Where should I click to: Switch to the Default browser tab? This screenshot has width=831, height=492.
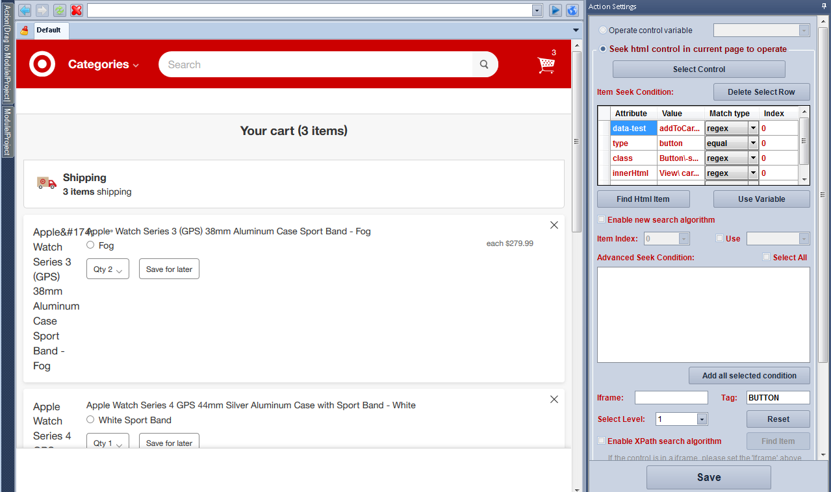pos(48,31)
